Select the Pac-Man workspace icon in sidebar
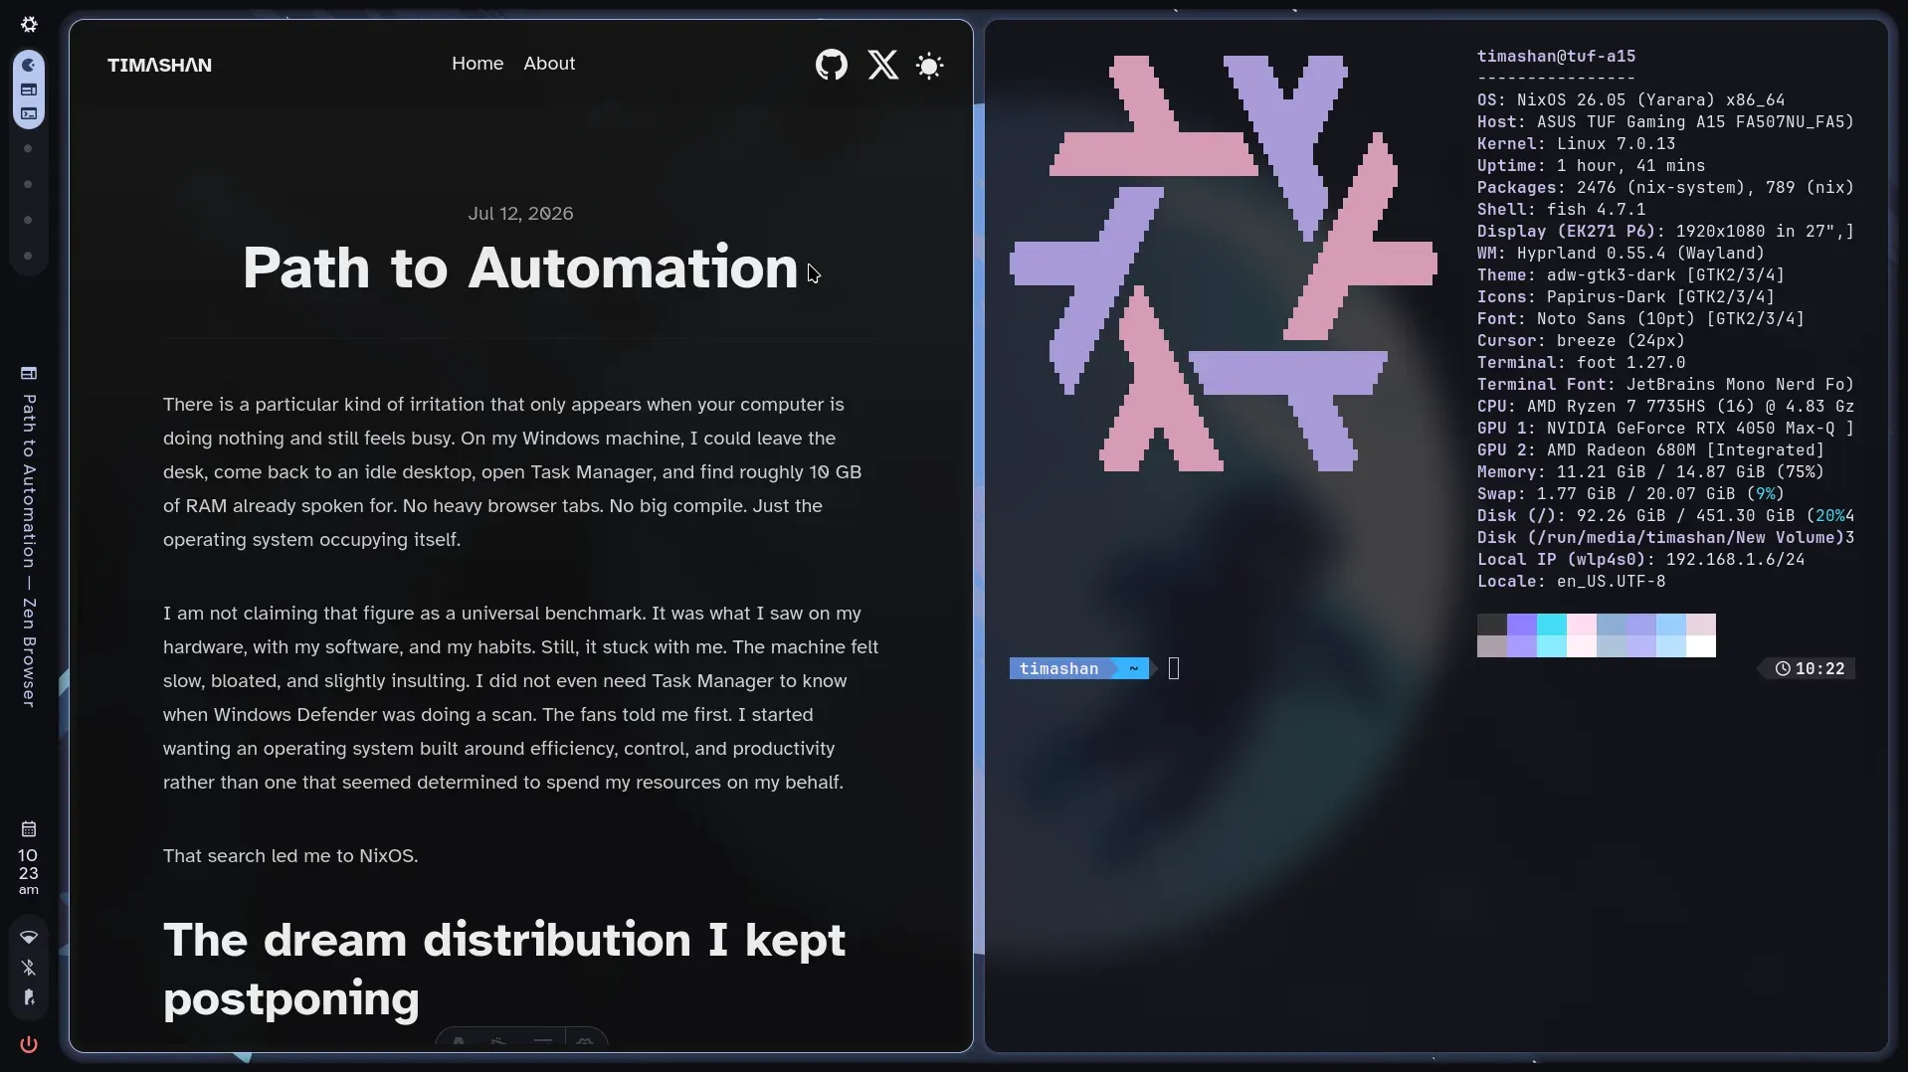The image size is (1908, 1072). click(x=29, y=65)
